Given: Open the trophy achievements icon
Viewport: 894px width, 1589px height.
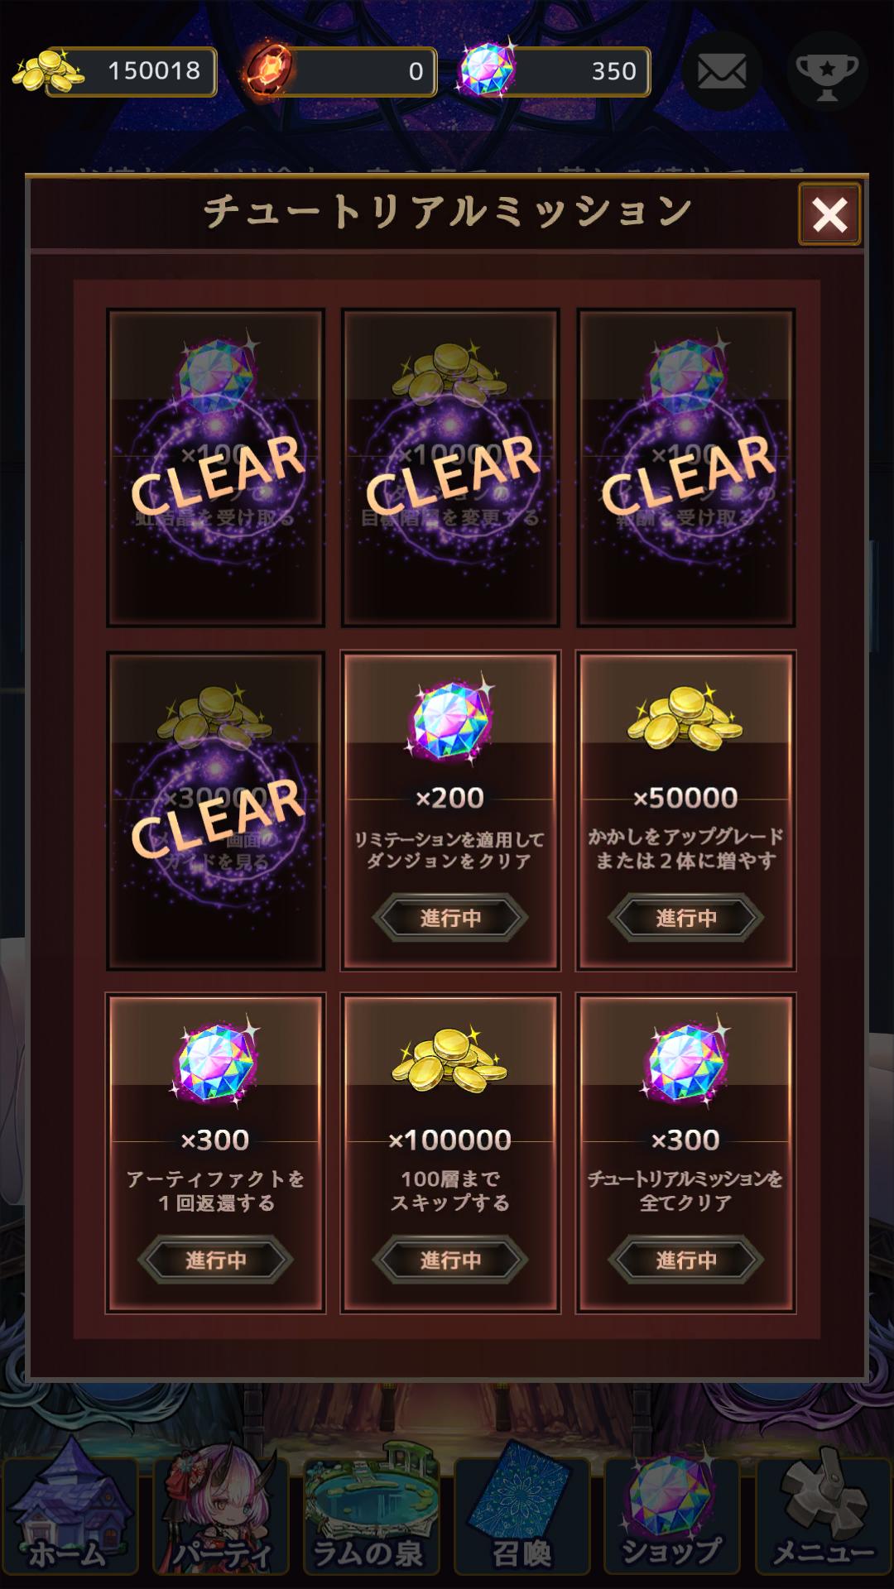Looking at the screenshot, I should point(828,72).
